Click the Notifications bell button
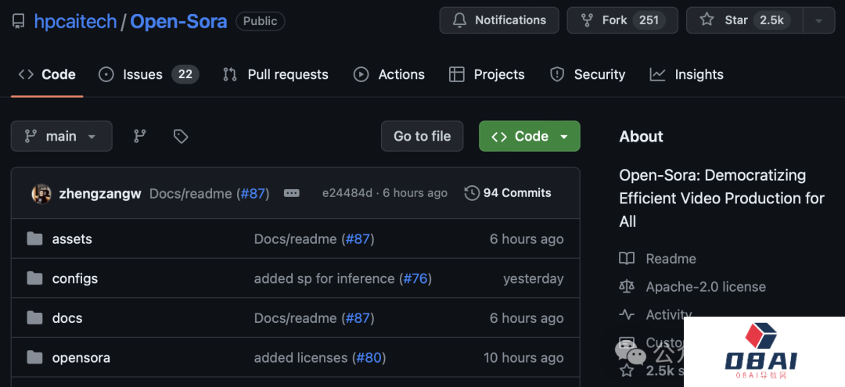 click(499, 20)
